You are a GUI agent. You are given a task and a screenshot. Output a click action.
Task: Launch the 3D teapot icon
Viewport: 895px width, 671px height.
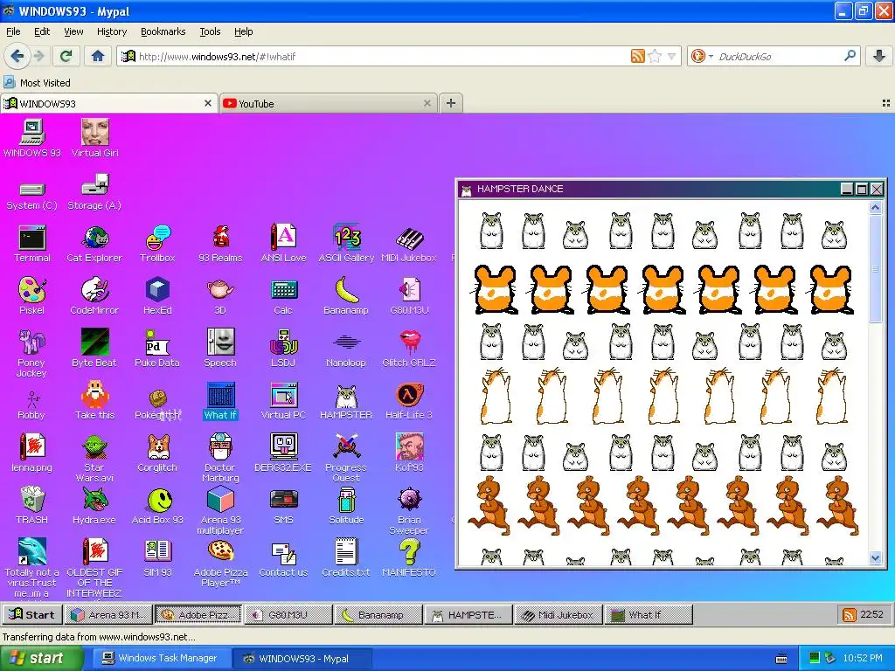(x=220, y=296)
